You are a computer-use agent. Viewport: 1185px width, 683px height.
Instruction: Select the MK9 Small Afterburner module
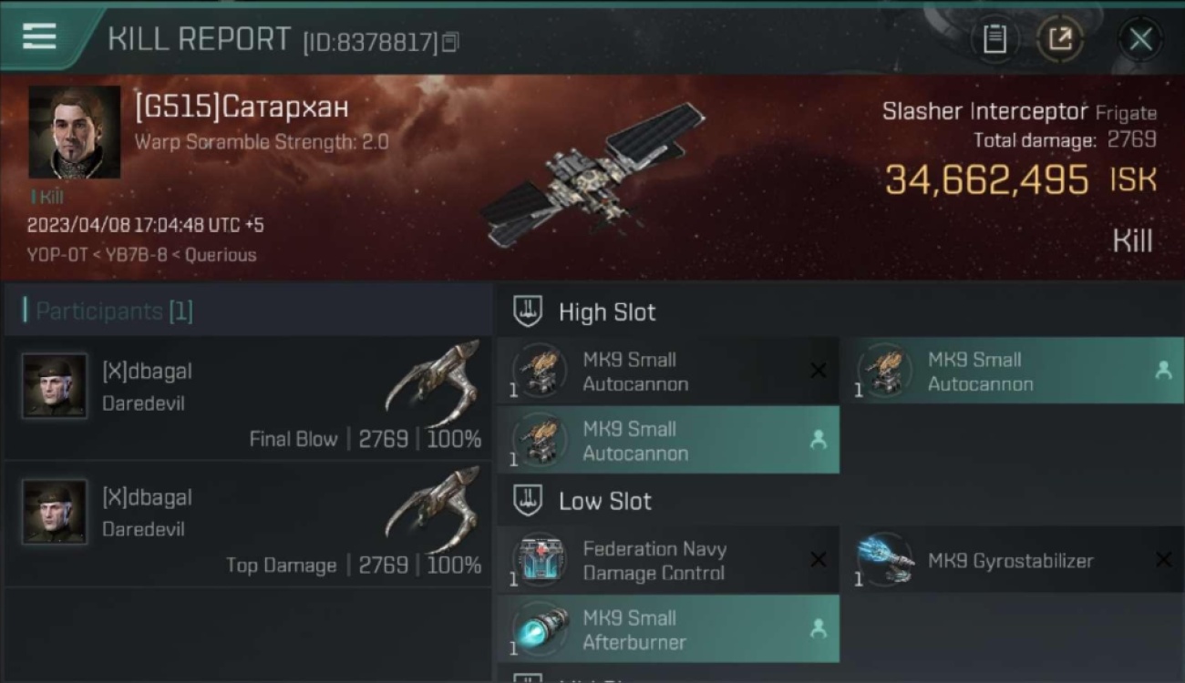tap(668, 629)
